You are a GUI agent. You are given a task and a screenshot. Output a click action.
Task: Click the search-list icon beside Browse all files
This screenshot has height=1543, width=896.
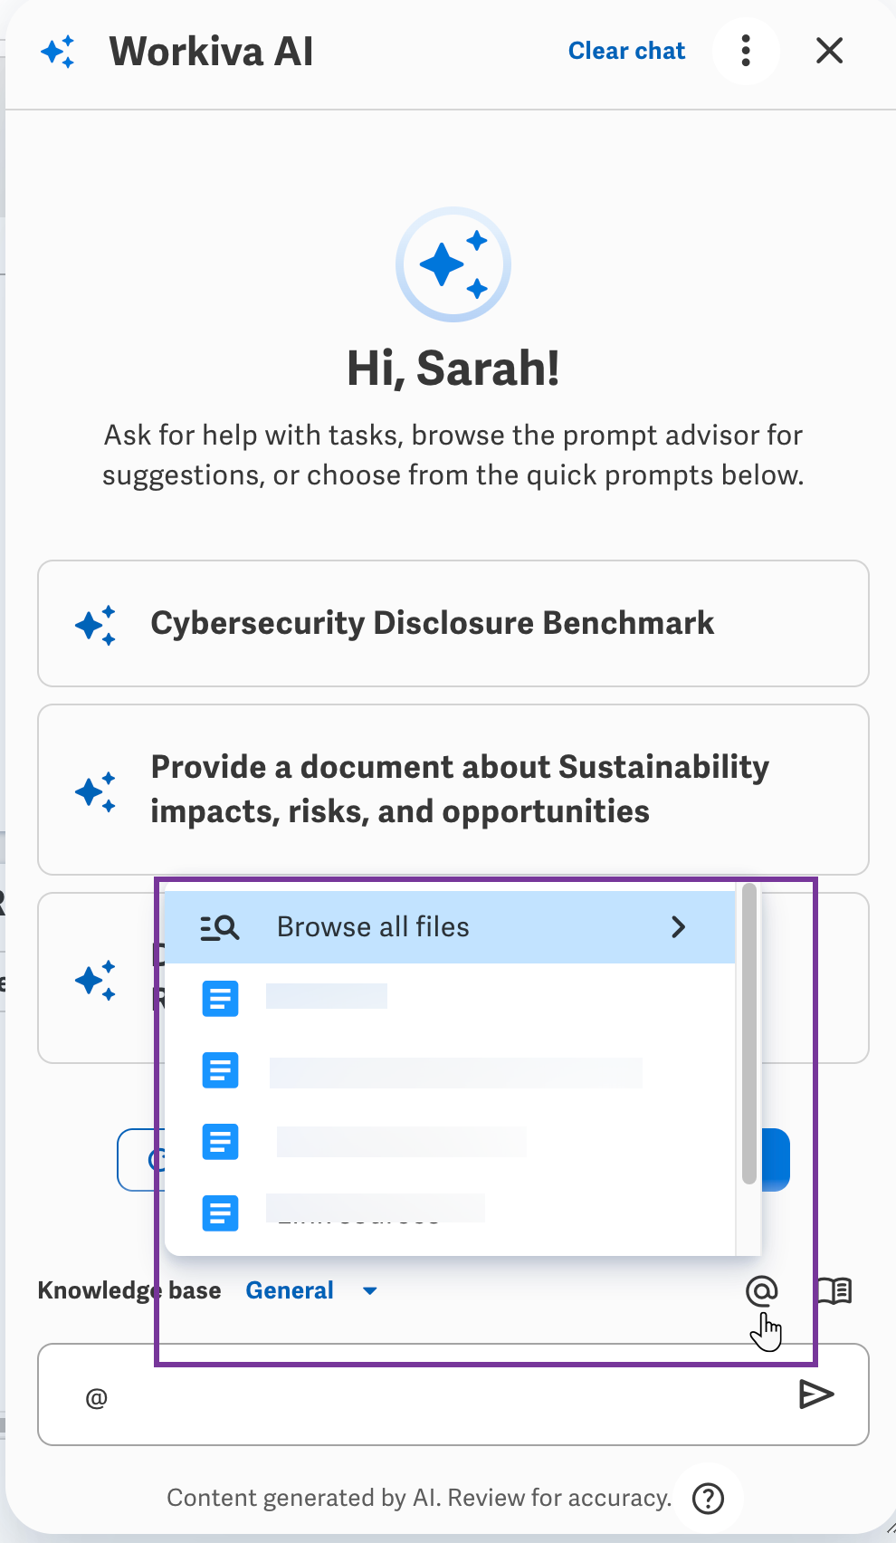tap(219, 927)
